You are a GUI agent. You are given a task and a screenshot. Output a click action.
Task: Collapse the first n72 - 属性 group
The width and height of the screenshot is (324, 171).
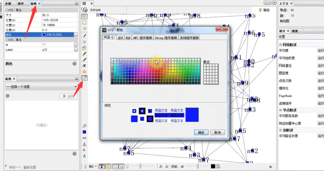pyautogui.click(x=6, y=10)
